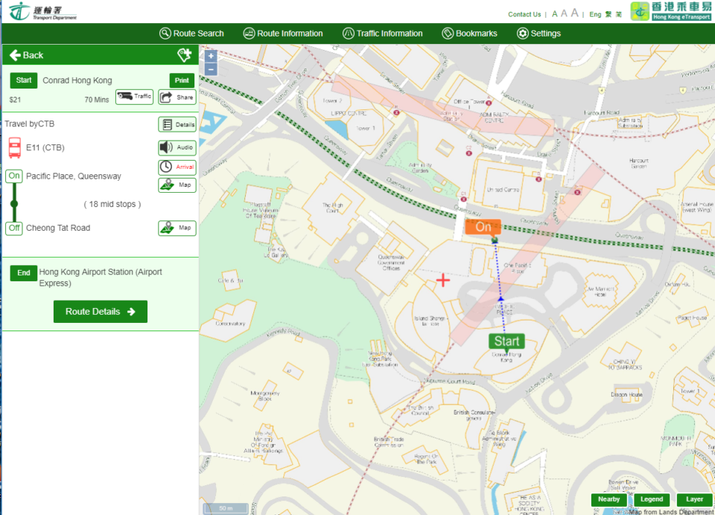Screen dimensions: 715x515
Task: Open the Settings menu
Action: [538, 33]
